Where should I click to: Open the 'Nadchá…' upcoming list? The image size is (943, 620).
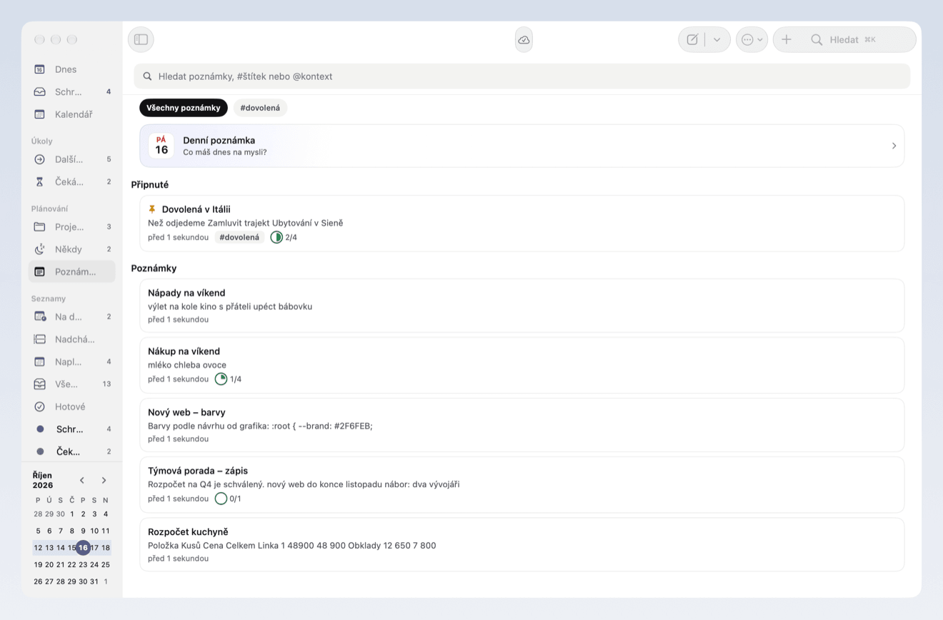71,339
